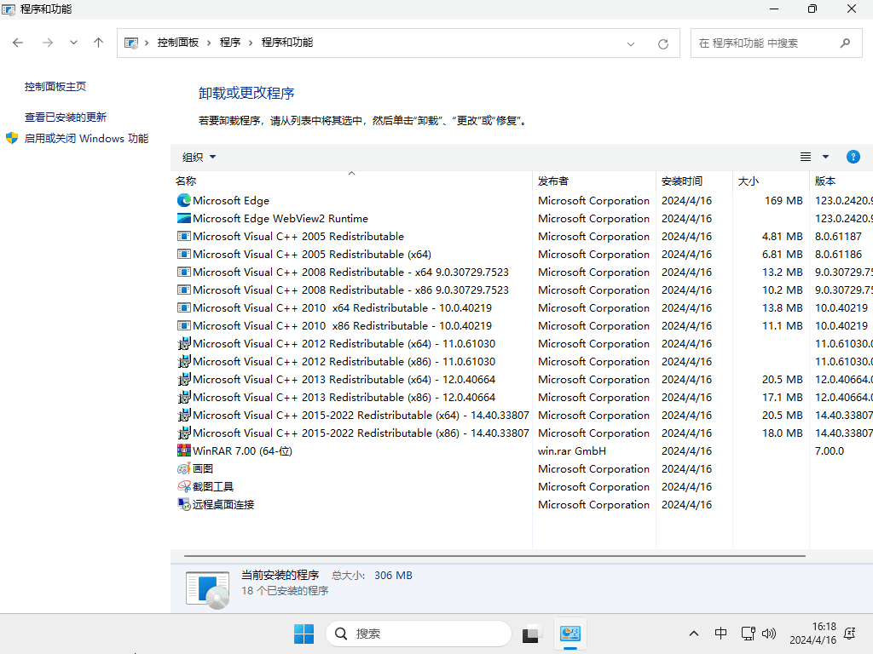The height and width of the screenshot is (654, 873).
Task: Select Microsoft Visual C++ 2005 Redistributable row
Action: point(522,237)
